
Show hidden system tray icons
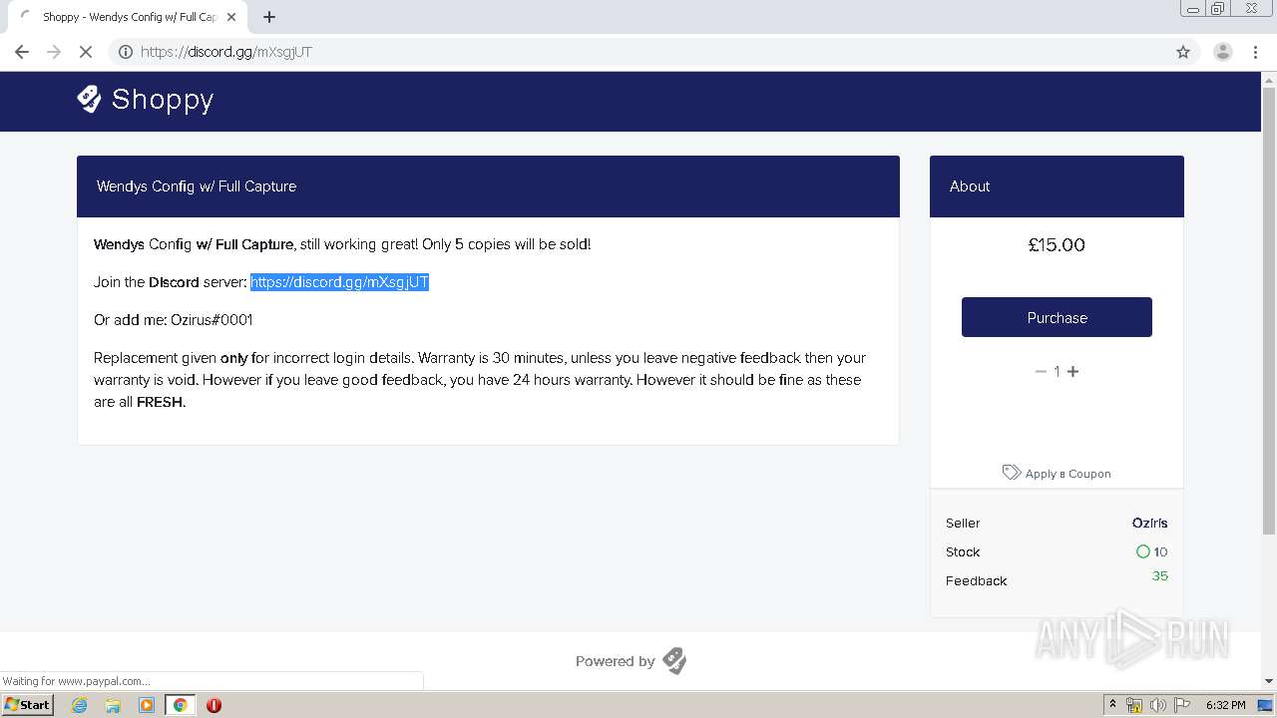point(1112,704)
